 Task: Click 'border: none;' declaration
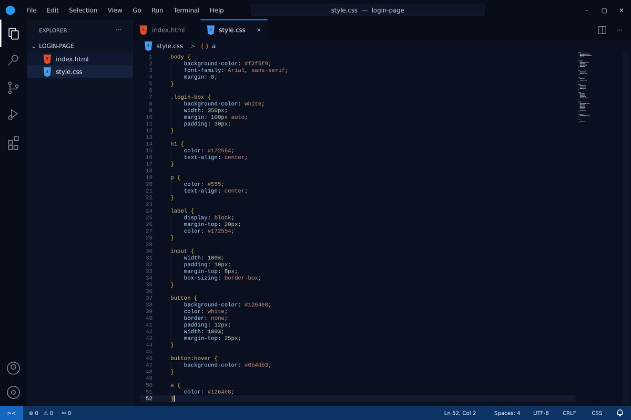point(206,318)
